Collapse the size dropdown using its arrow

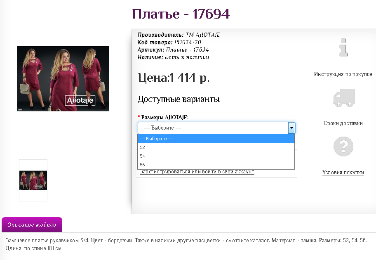[x=291, y=128]
